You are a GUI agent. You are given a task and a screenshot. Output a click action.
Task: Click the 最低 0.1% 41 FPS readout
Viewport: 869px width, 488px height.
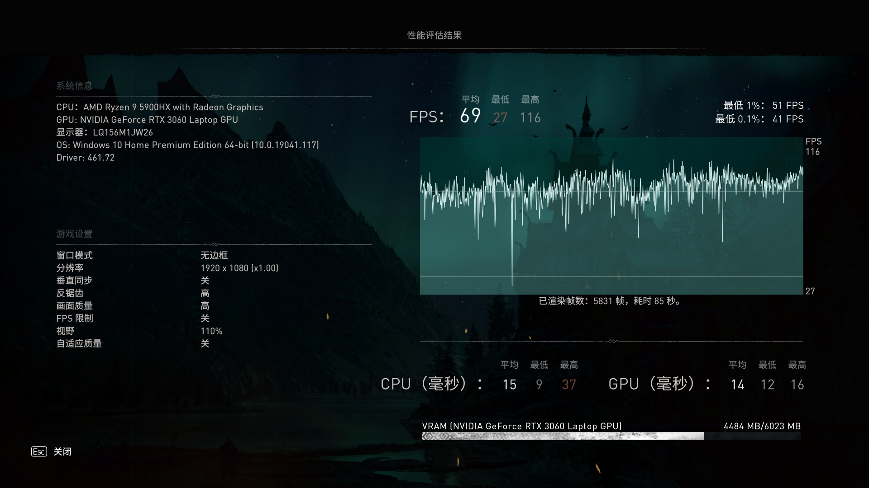coord(759,119)
